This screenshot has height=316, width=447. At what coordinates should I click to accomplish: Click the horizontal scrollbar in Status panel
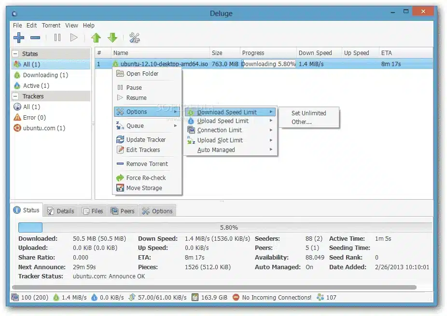coord(214,287)
